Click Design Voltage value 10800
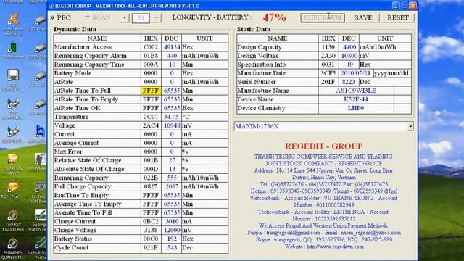 pos(349,56)
